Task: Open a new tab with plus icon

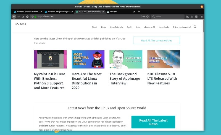Action: [139, 12]
